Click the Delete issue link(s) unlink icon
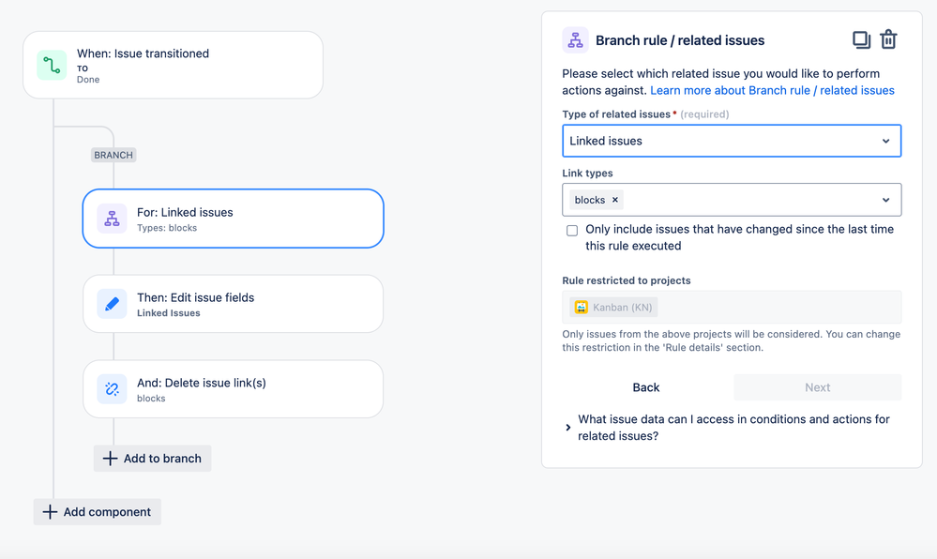 pyautogui.click(x=112, y=389)
